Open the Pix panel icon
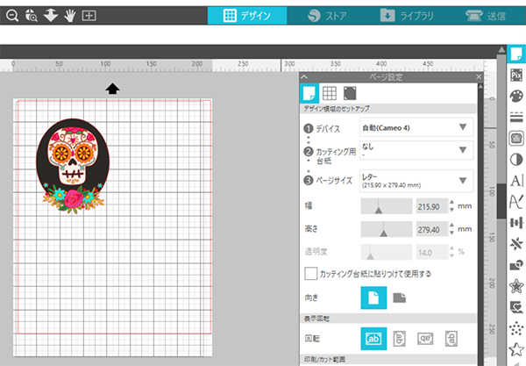The width and height of the screenshot is (526, 366). pyautogui.click(x=516, y=75)
